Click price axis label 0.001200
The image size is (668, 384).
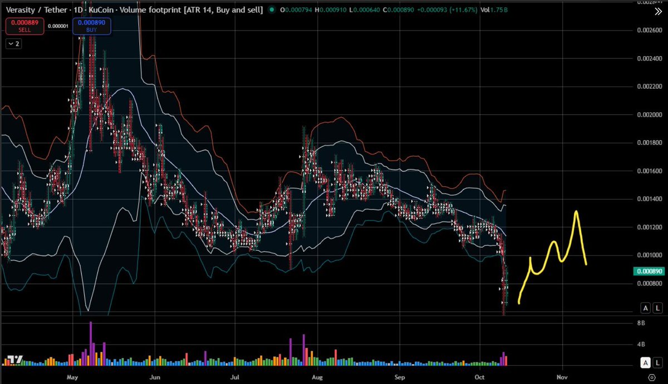coord(649,227)
